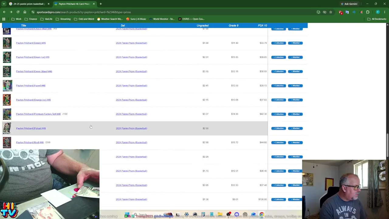Open the World Monitor bookmark
Screen dimensions: 389x219
click(162, 19)
